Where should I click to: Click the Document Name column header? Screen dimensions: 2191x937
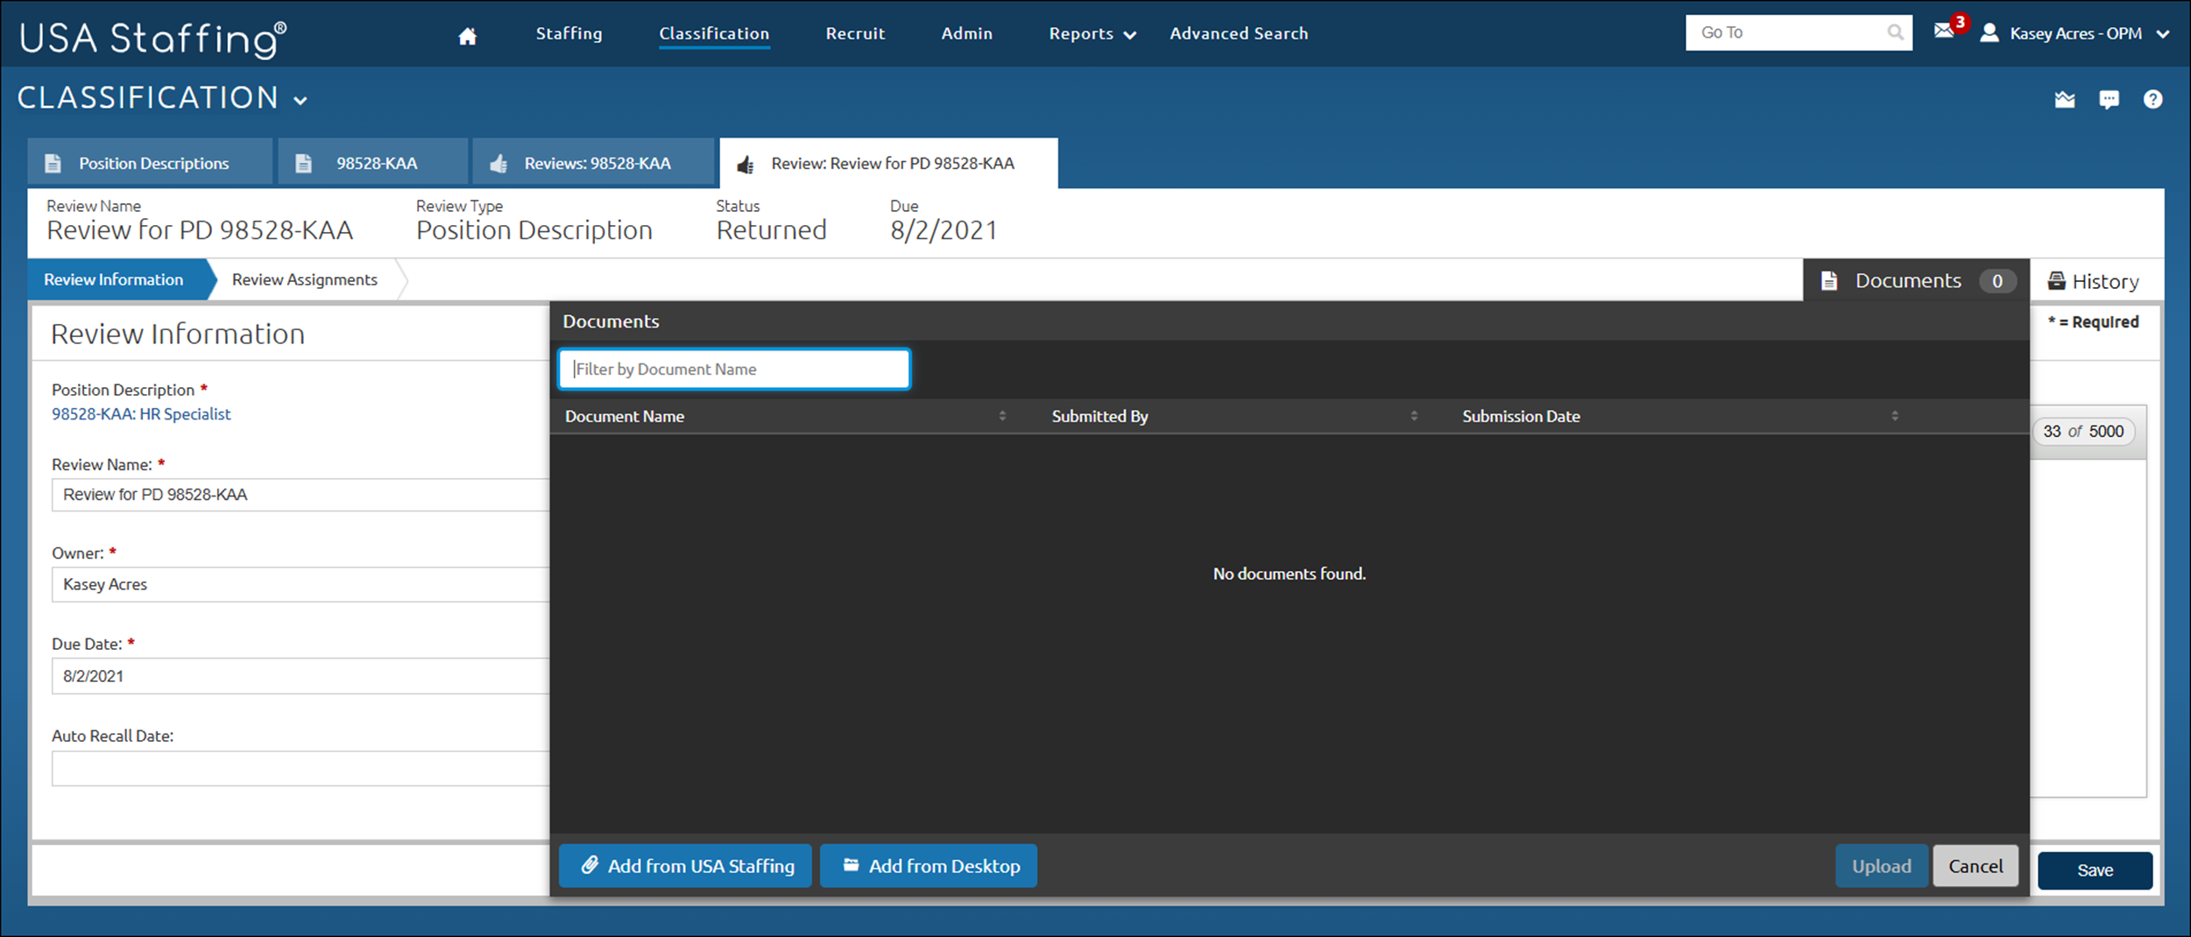[x=625, y=417]
